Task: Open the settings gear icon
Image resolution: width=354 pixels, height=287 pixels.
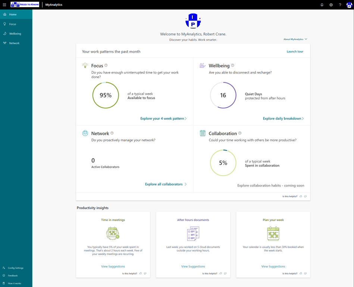Action: 331,5
